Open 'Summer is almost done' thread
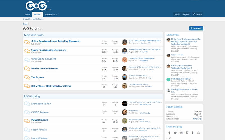This screenshot has height=140, width=225. click(x=138, y=76)
